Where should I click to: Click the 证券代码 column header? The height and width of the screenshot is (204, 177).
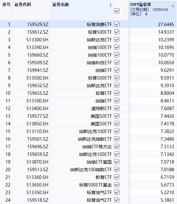22,5
